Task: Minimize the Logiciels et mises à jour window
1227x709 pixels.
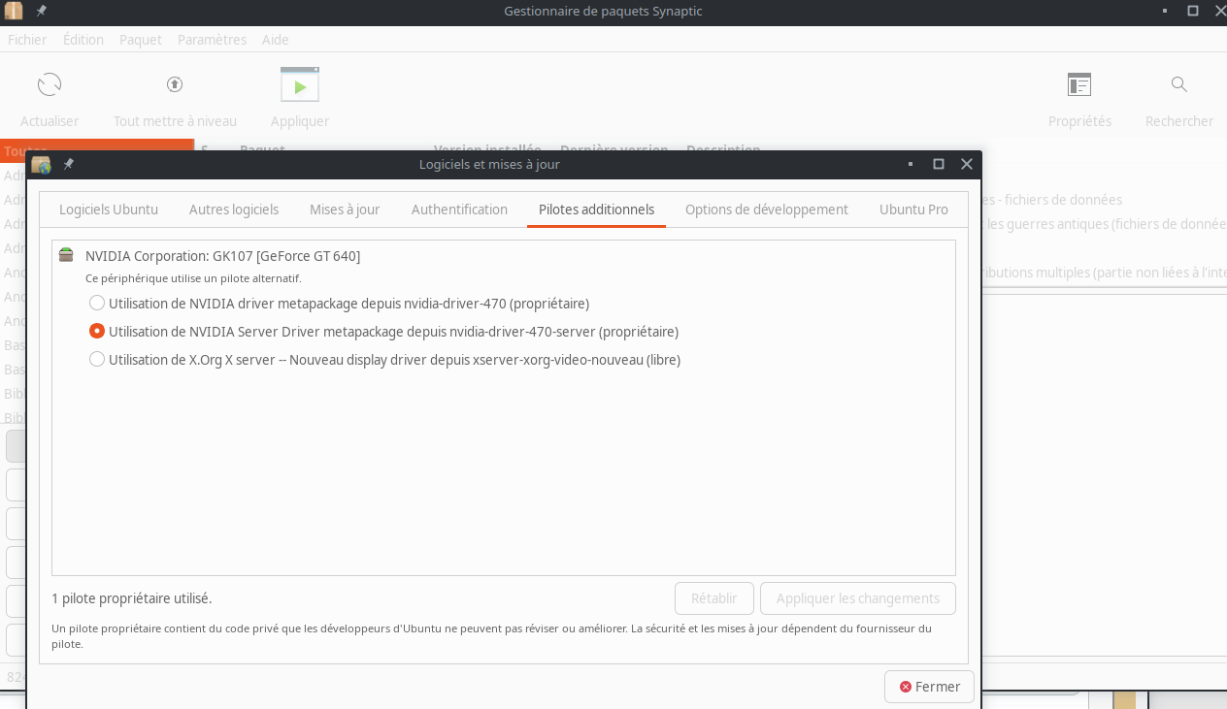Action: coord(911,164)
